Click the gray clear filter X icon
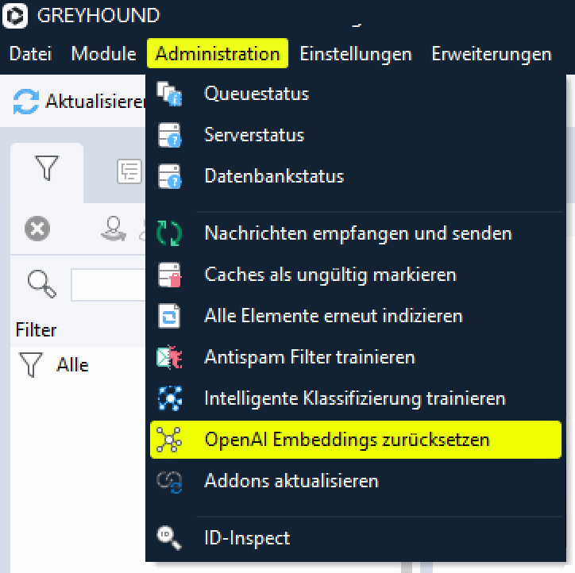 37,229
